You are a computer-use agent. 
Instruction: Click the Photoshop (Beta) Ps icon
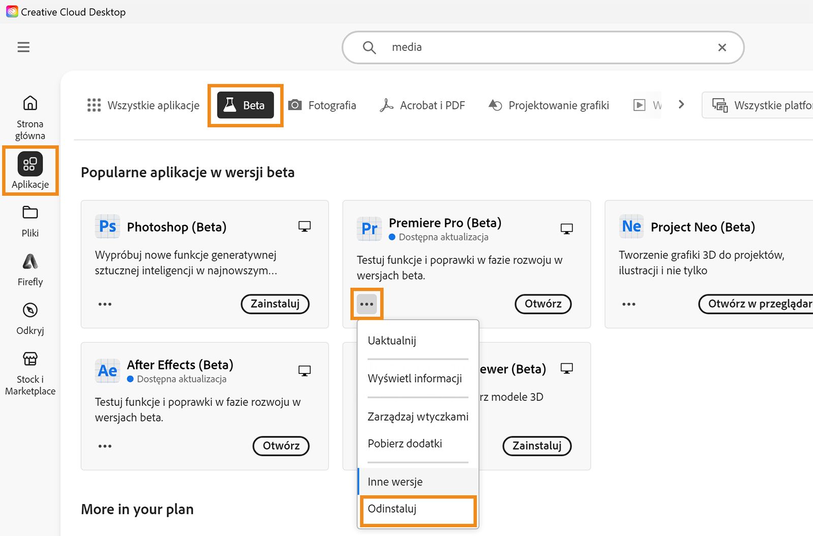tap(107, 227)
